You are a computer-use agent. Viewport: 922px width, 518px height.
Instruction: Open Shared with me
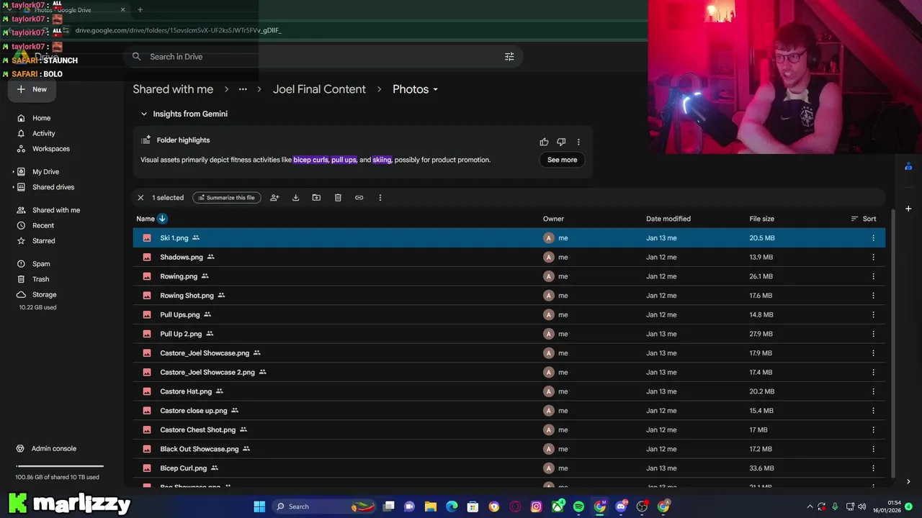56,210
